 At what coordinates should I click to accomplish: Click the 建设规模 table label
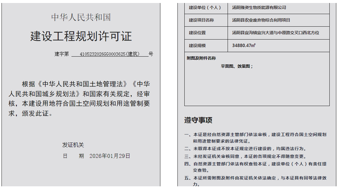tap(197, 46)
